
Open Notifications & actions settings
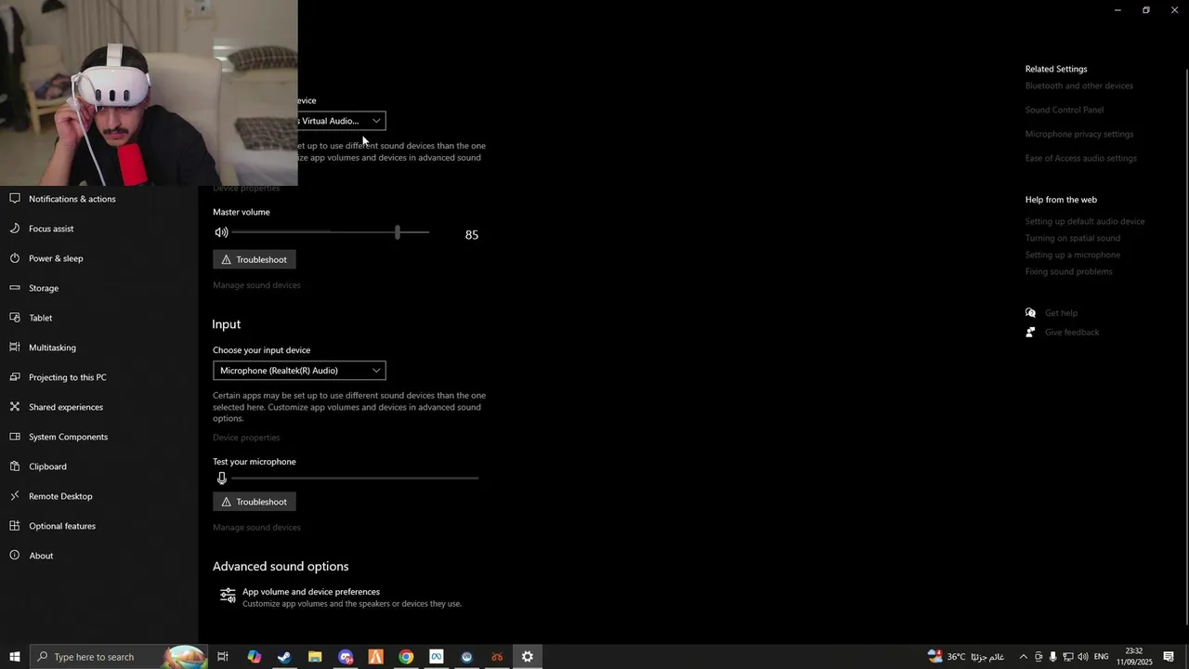(72, 199)
